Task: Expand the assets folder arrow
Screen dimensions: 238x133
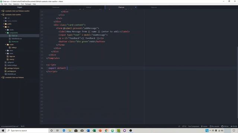Action: click(x=6, y=30)
